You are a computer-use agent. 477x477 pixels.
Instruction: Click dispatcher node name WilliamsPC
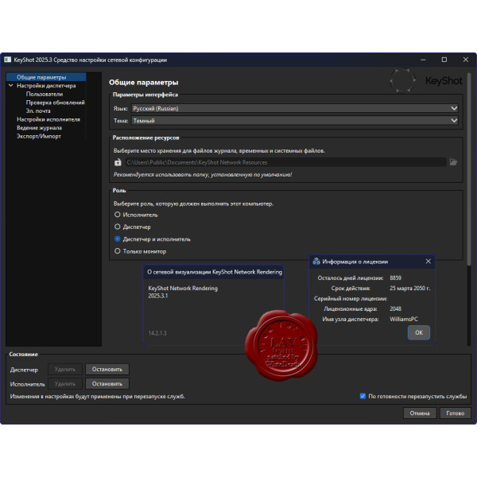tap(404, 319)
